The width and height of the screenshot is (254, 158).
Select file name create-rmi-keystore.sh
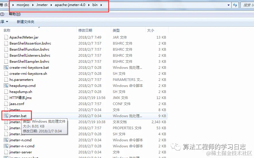[28, 74]
